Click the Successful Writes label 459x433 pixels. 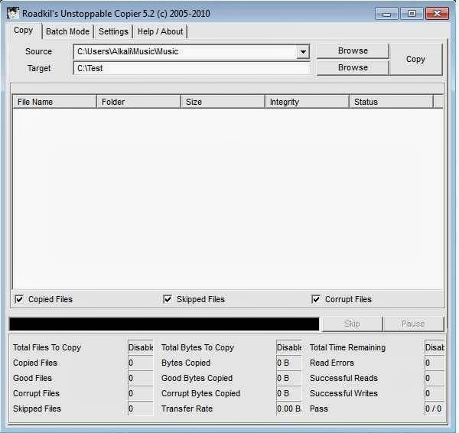click(343, 393)
